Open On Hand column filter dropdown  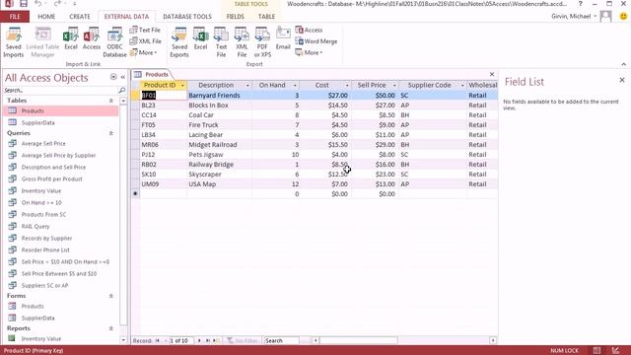pos(295,86)
